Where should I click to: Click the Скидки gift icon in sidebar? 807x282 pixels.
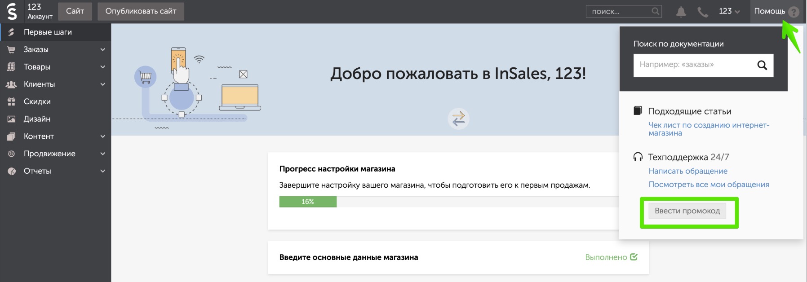coord(12,101)
